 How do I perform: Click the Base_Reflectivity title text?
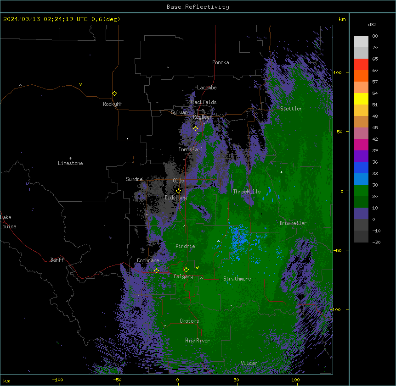coord(198,7)
